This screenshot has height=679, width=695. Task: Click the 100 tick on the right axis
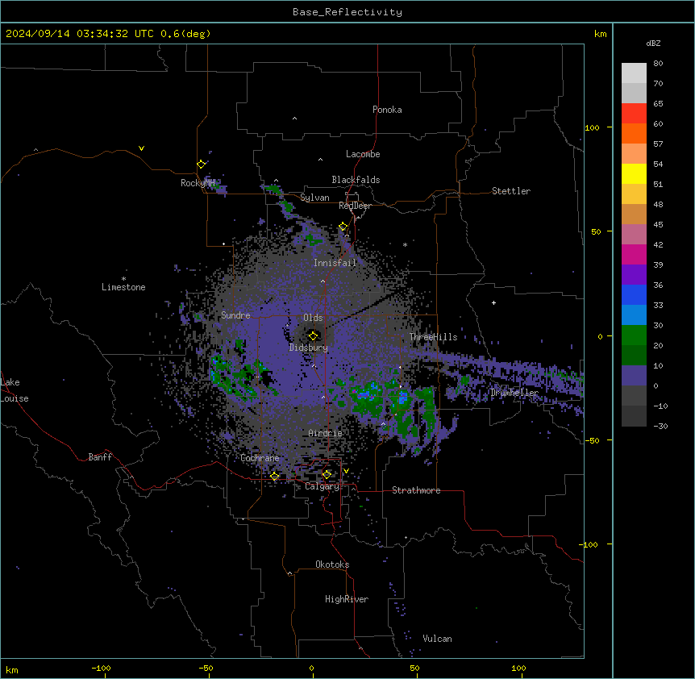pyautogui.click(x=592, y=127)
